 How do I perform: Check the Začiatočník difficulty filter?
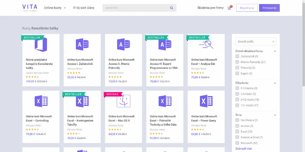(237, 56)
